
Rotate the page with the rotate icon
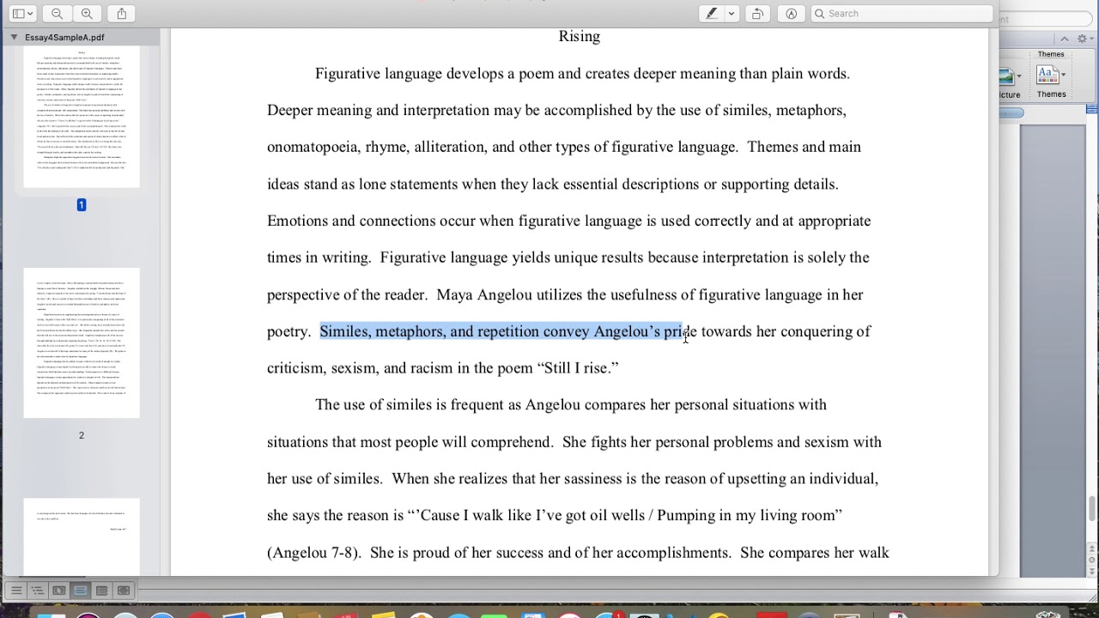[x=757, y=14]
